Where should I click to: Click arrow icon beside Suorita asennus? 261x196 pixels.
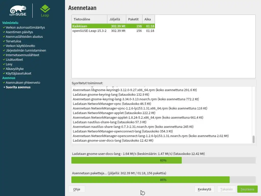click(4, 87)
